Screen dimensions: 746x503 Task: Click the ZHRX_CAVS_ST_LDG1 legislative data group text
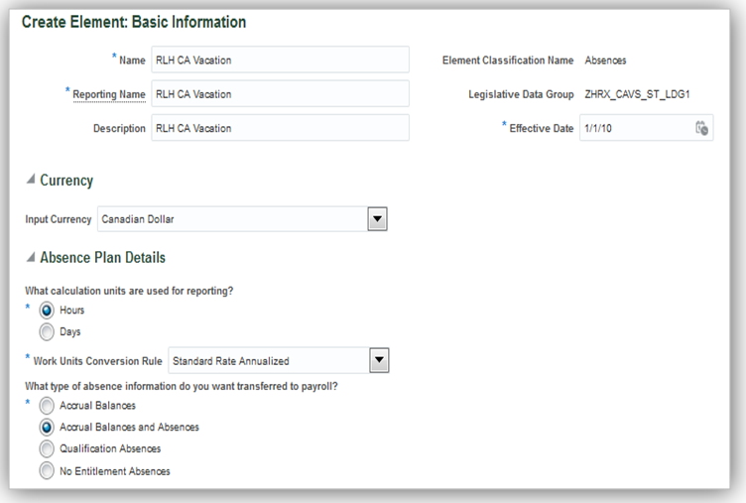(637, 94)
